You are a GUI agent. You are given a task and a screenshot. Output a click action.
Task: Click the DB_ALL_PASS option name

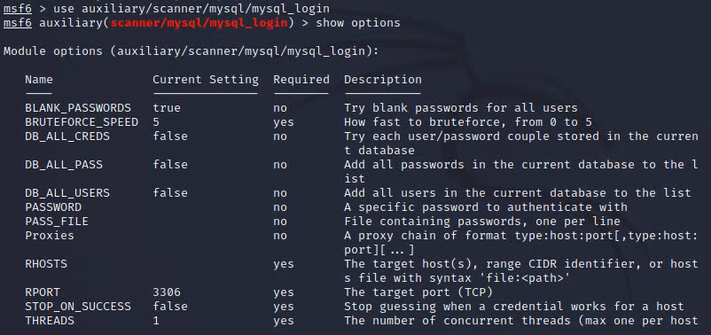(64, 165)
